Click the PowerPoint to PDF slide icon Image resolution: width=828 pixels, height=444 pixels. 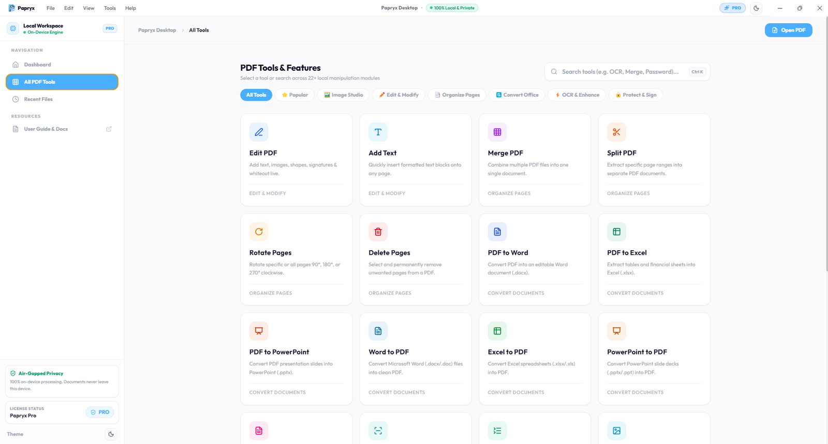616,331
